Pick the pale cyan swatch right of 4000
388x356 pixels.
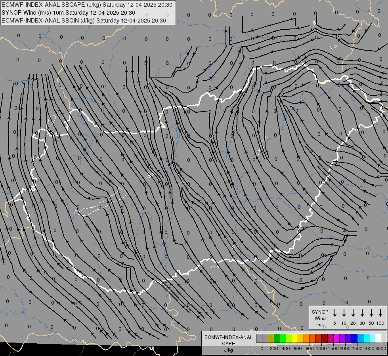372,338
